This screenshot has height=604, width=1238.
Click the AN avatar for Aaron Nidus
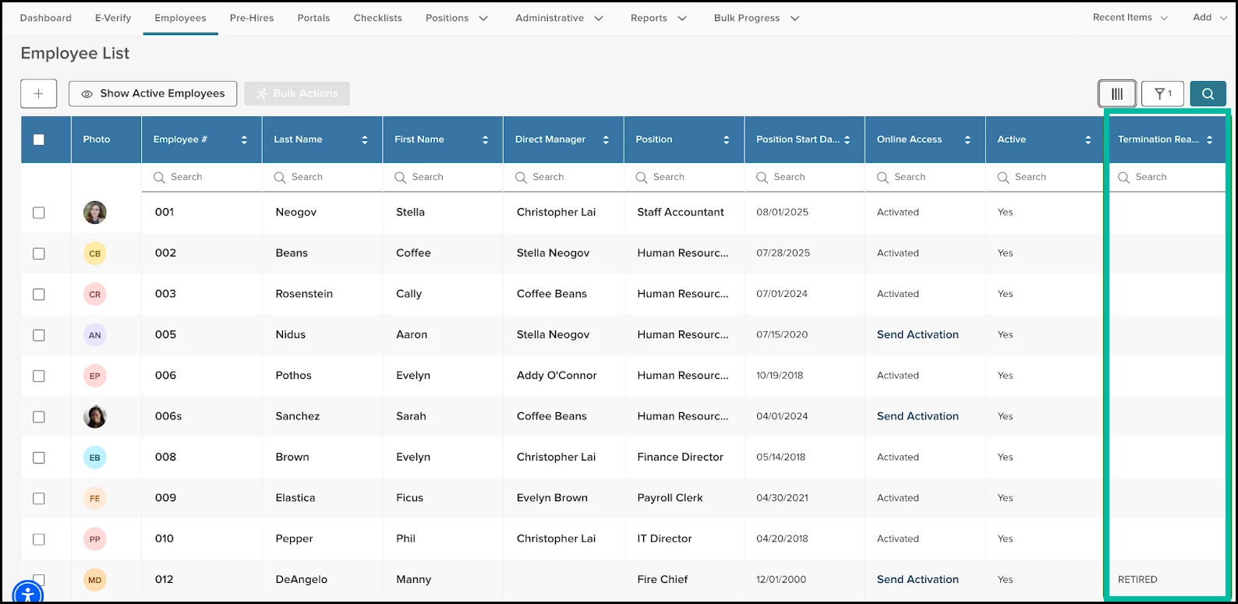[95, 335]
